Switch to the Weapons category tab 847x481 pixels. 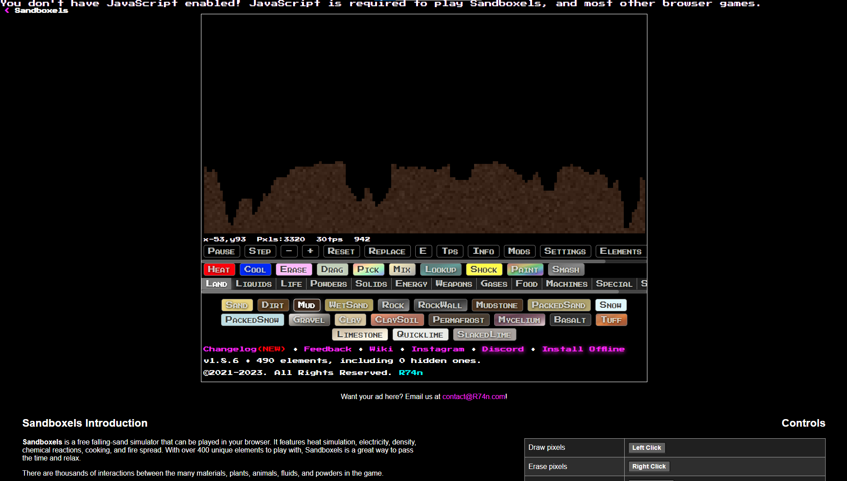pos(454,284)
